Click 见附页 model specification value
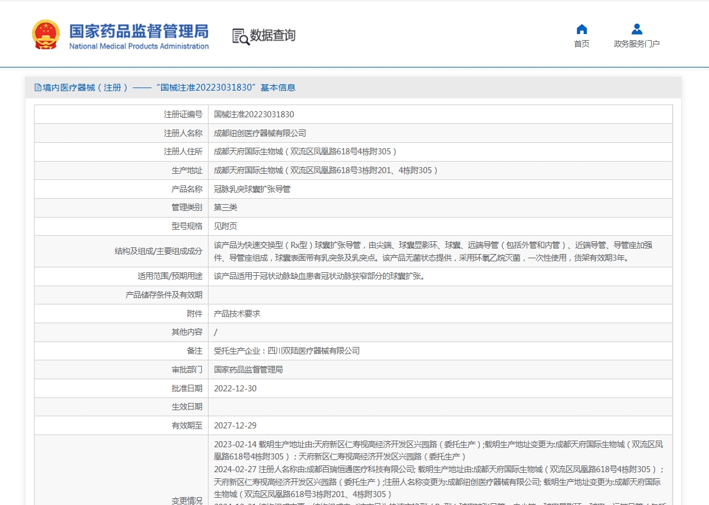Screen dimensions: 709x505 click(226, 226)
